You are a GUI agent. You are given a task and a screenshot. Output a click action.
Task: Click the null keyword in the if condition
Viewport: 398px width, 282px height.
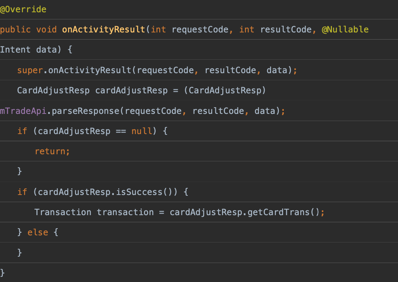142,131
